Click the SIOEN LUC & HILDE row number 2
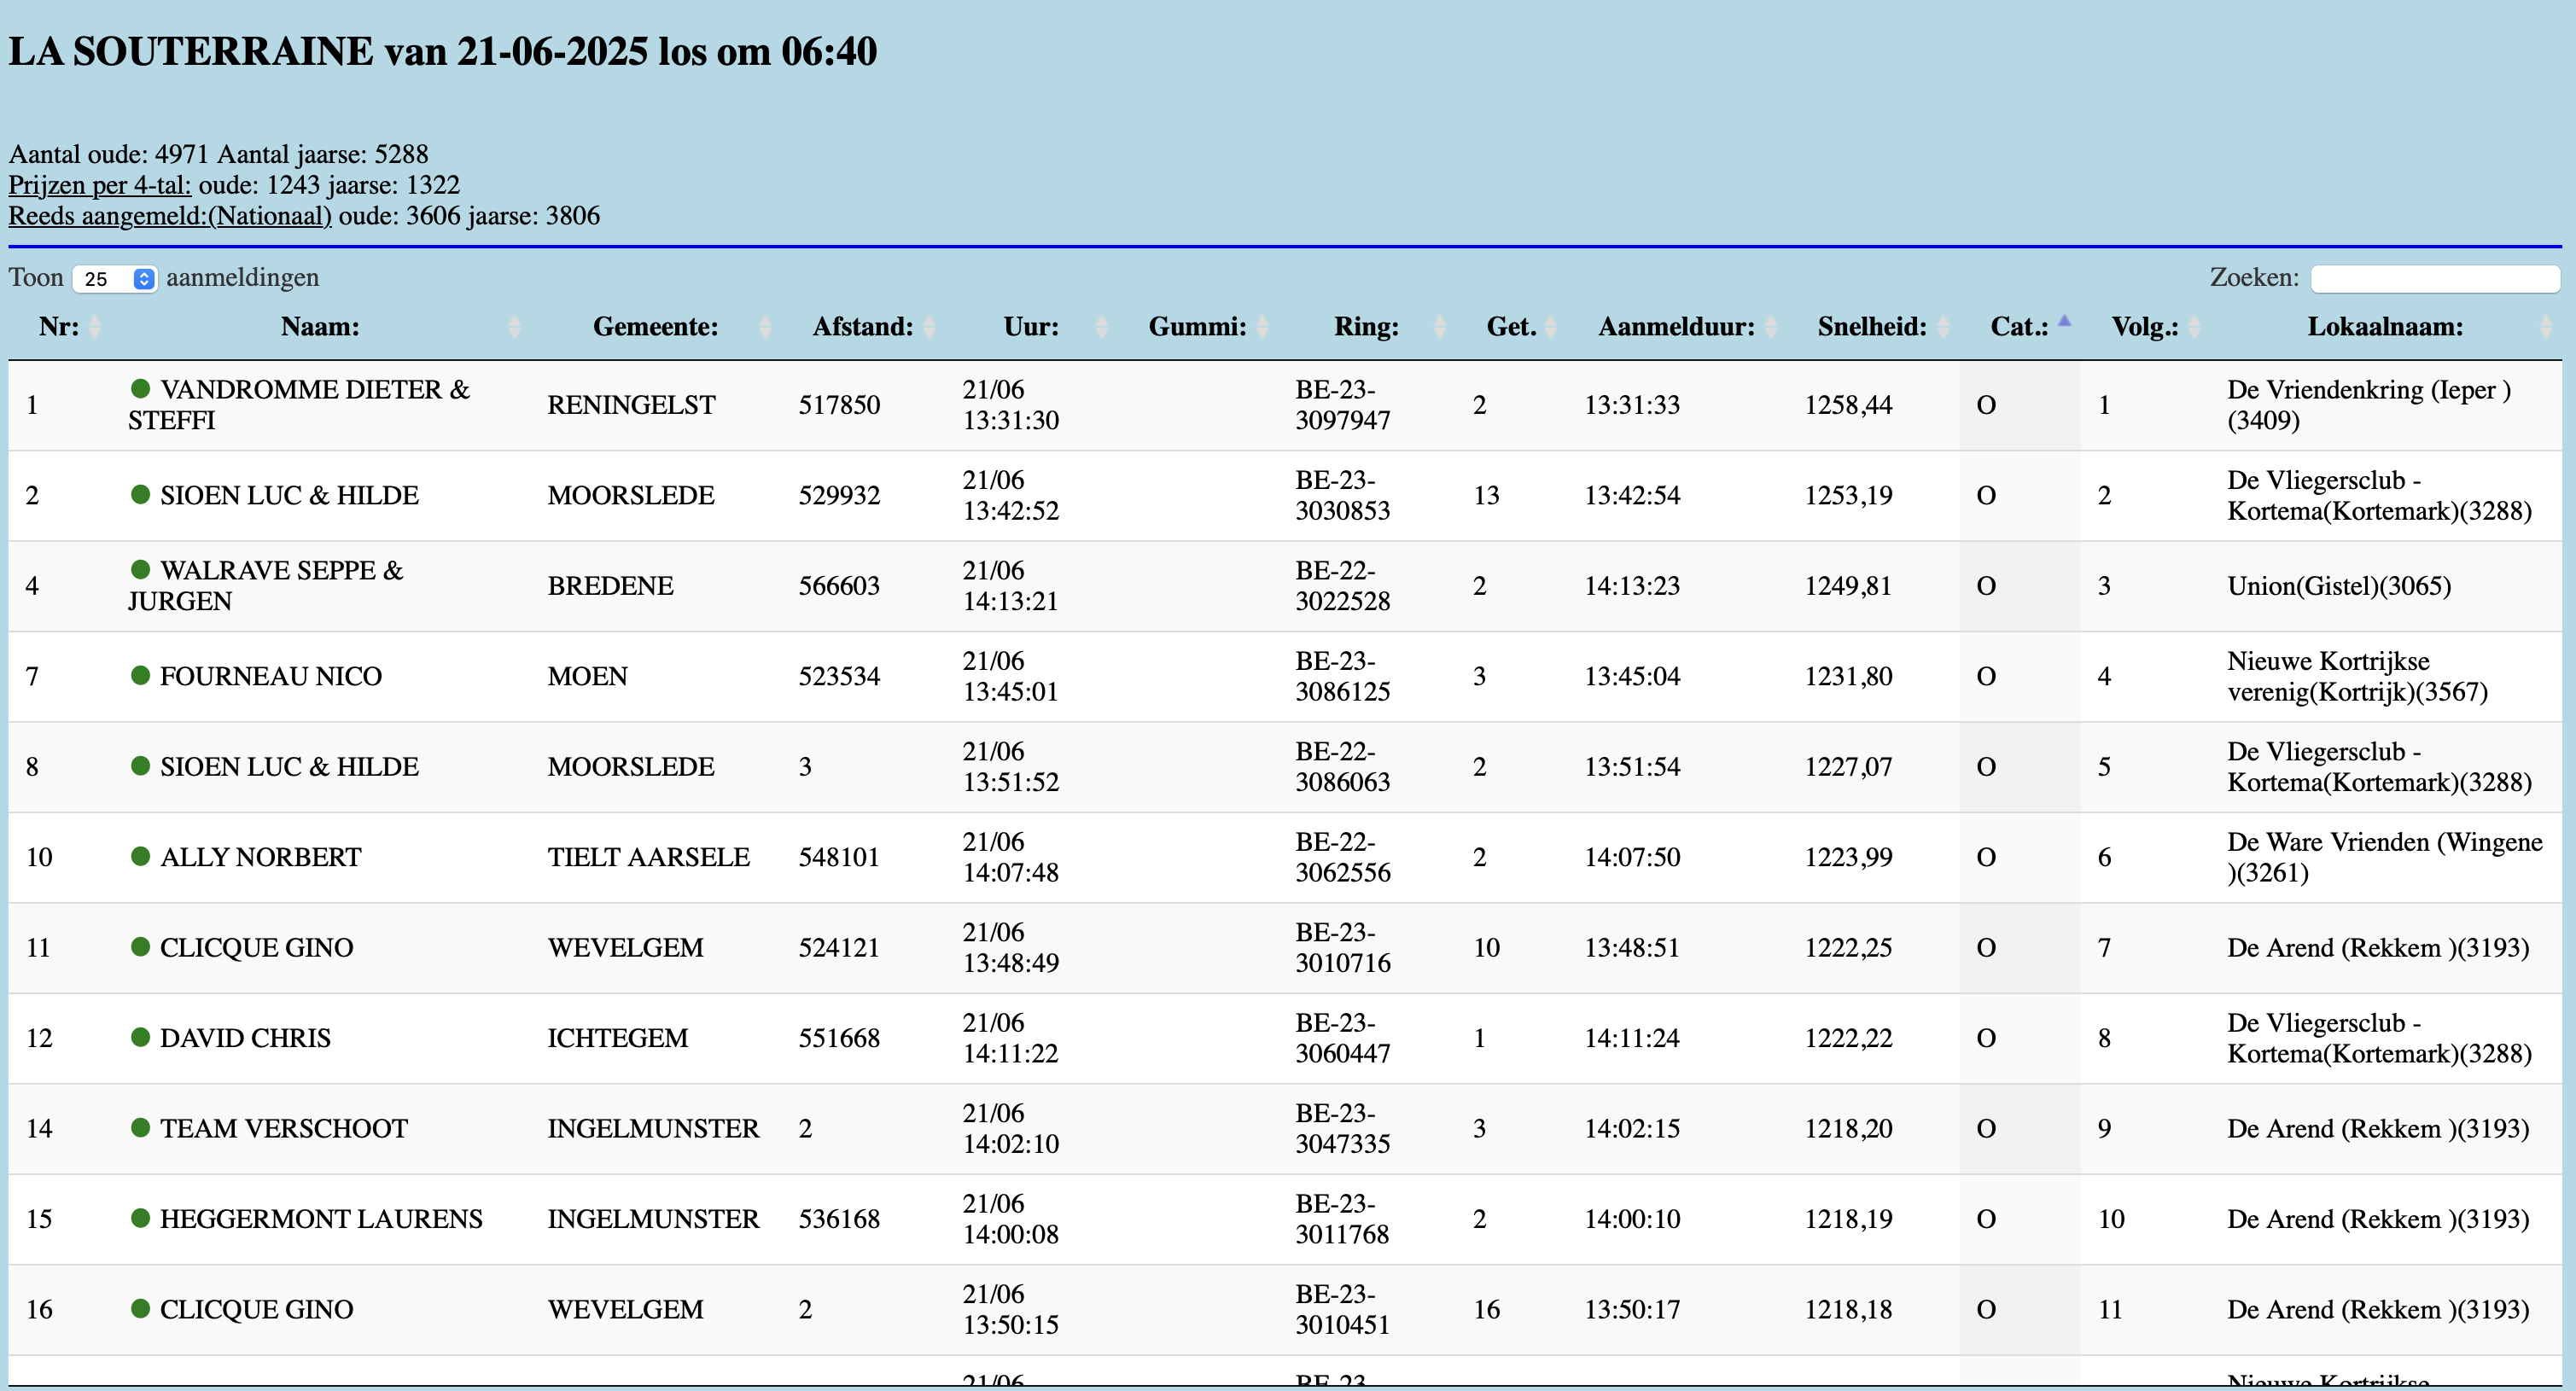The image size is (2576, 1391). tap(32, 495)
